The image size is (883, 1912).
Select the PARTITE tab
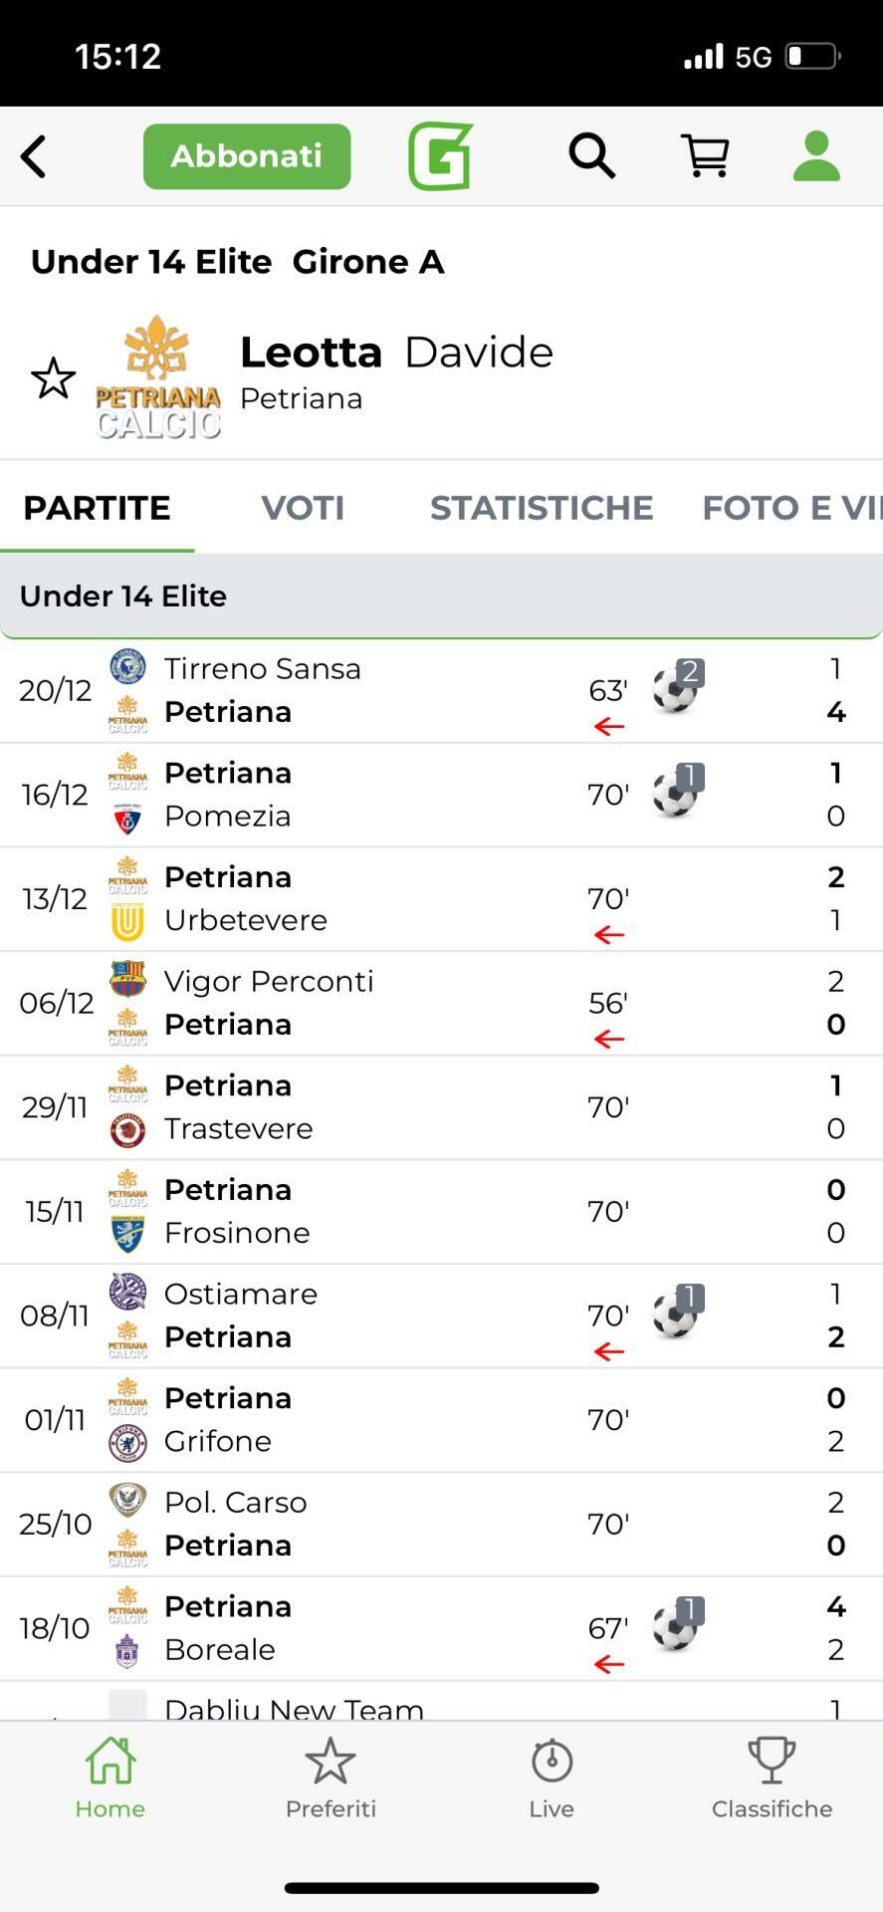[x=97, y=508]
